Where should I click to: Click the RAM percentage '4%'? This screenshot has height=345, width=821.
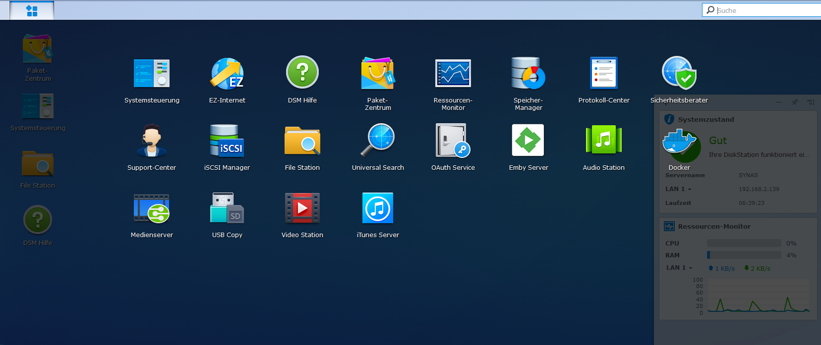(x=791, y=255)
